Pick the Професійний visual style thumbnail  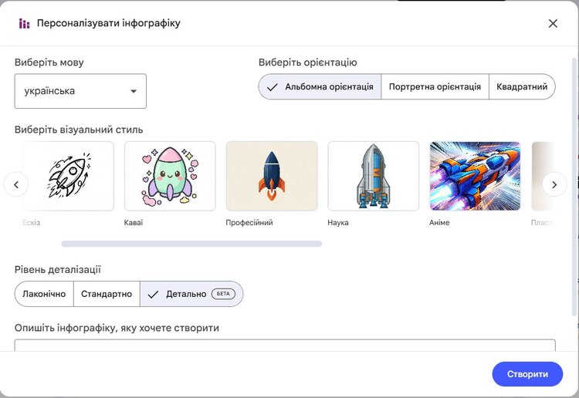click(272, 176)
